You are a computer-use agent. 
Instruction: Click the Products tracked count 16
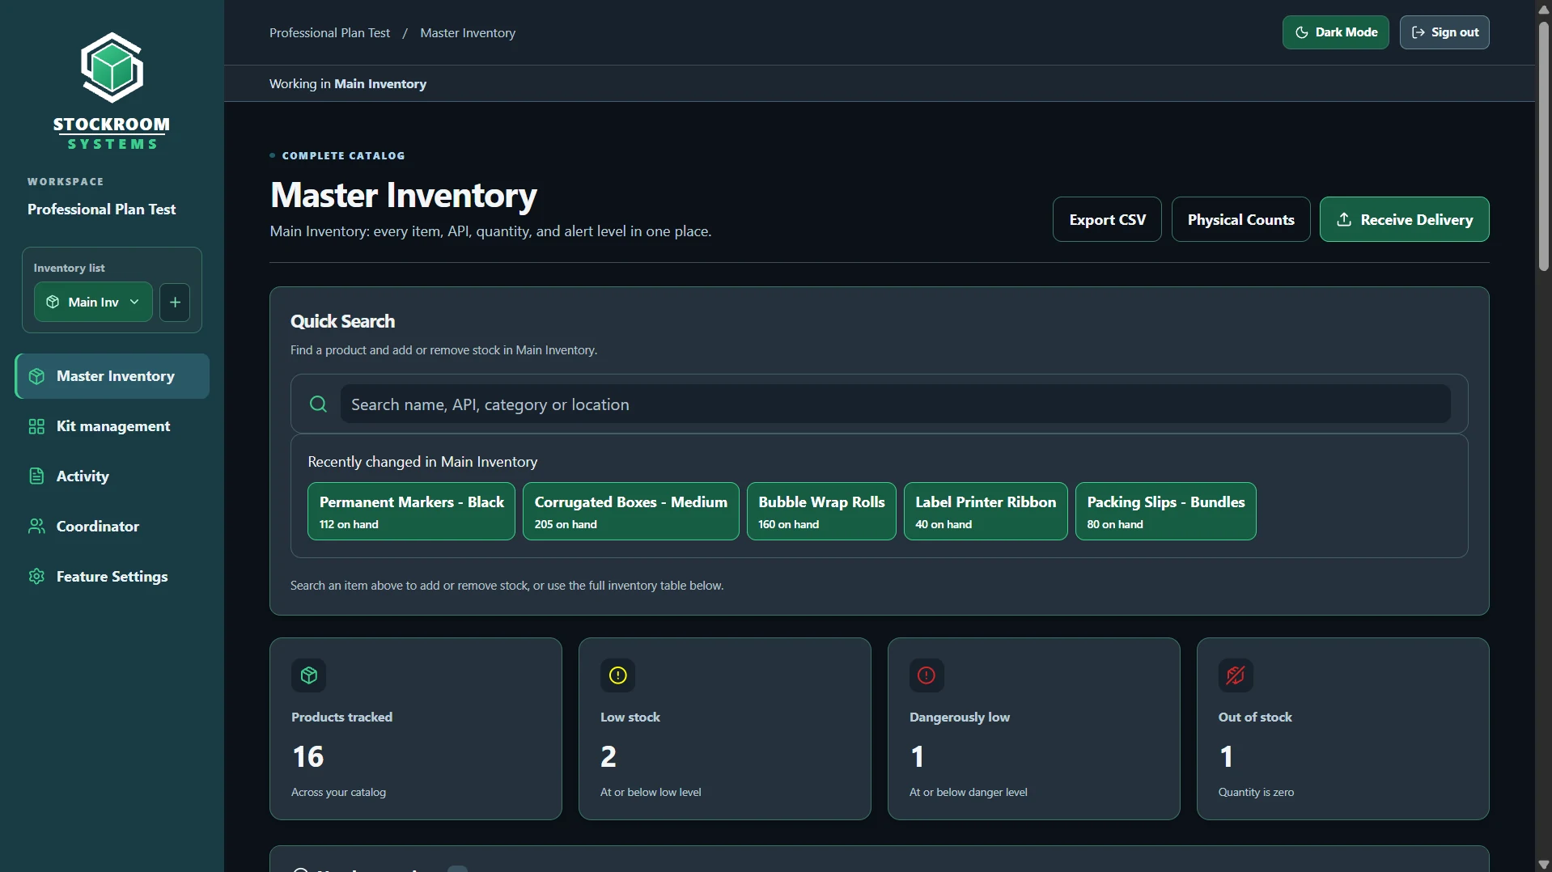[308, 757]
